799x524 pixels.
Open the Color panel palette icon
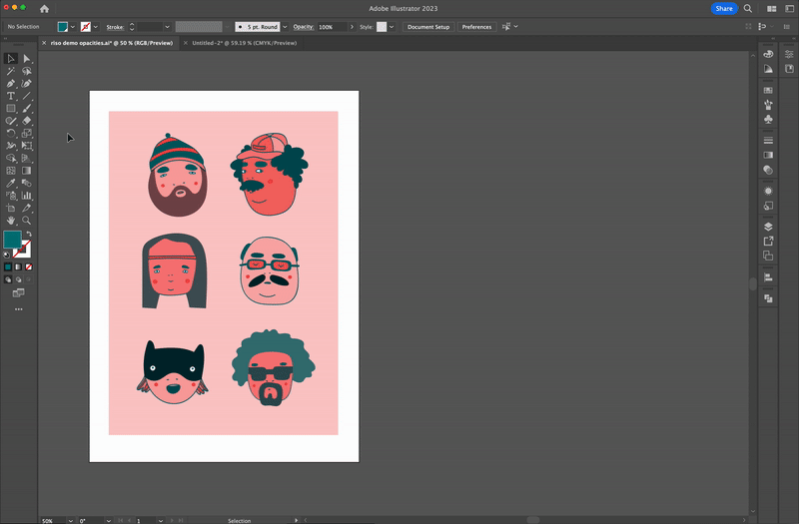tap(768, 54)
